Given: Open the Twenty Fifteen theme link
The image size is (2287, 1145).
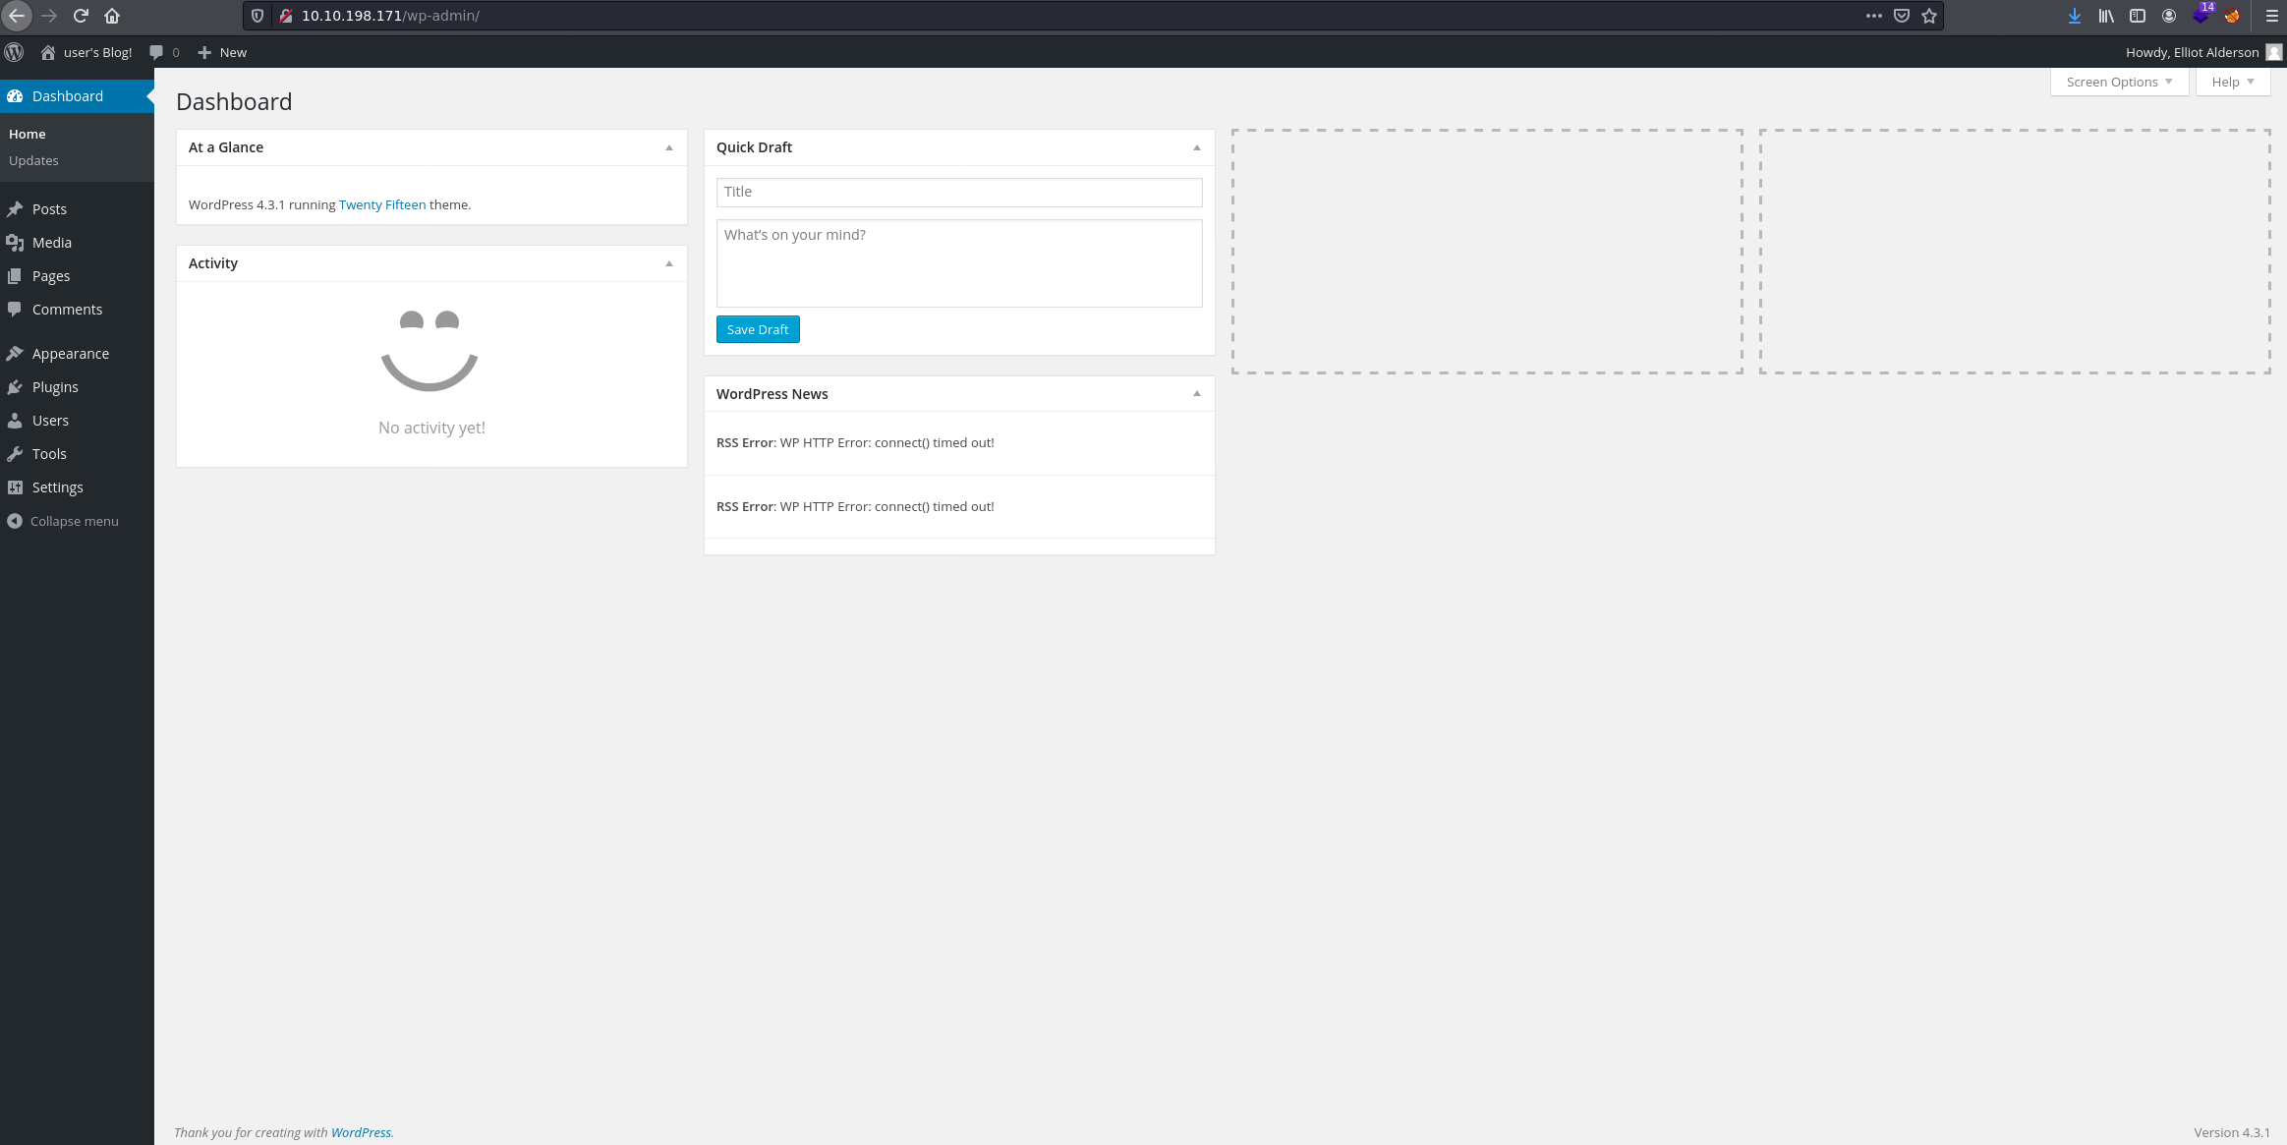Looking at the screenshot, I should tap(382, 204).
